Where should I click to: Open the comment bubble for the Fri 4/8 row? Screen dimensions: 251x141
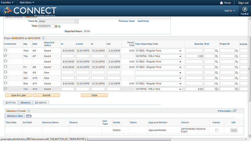point(5,67)
